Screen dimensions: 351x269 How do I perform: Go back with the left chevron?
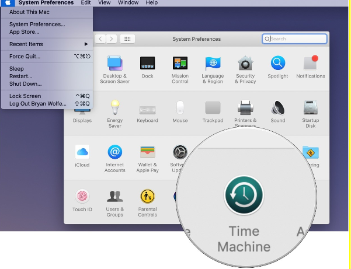click(100, 39)
